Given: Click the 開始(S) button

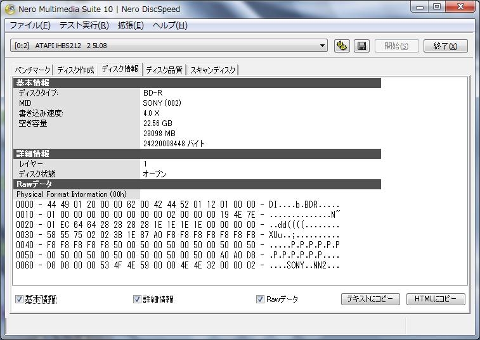Looking at the screenshot, I should click(396, 46).
